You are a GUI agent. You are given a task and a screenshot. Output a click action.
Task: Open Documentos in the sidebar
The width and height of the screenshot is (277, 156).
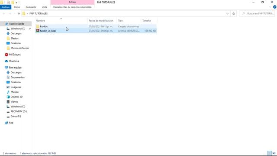[17, 77]
